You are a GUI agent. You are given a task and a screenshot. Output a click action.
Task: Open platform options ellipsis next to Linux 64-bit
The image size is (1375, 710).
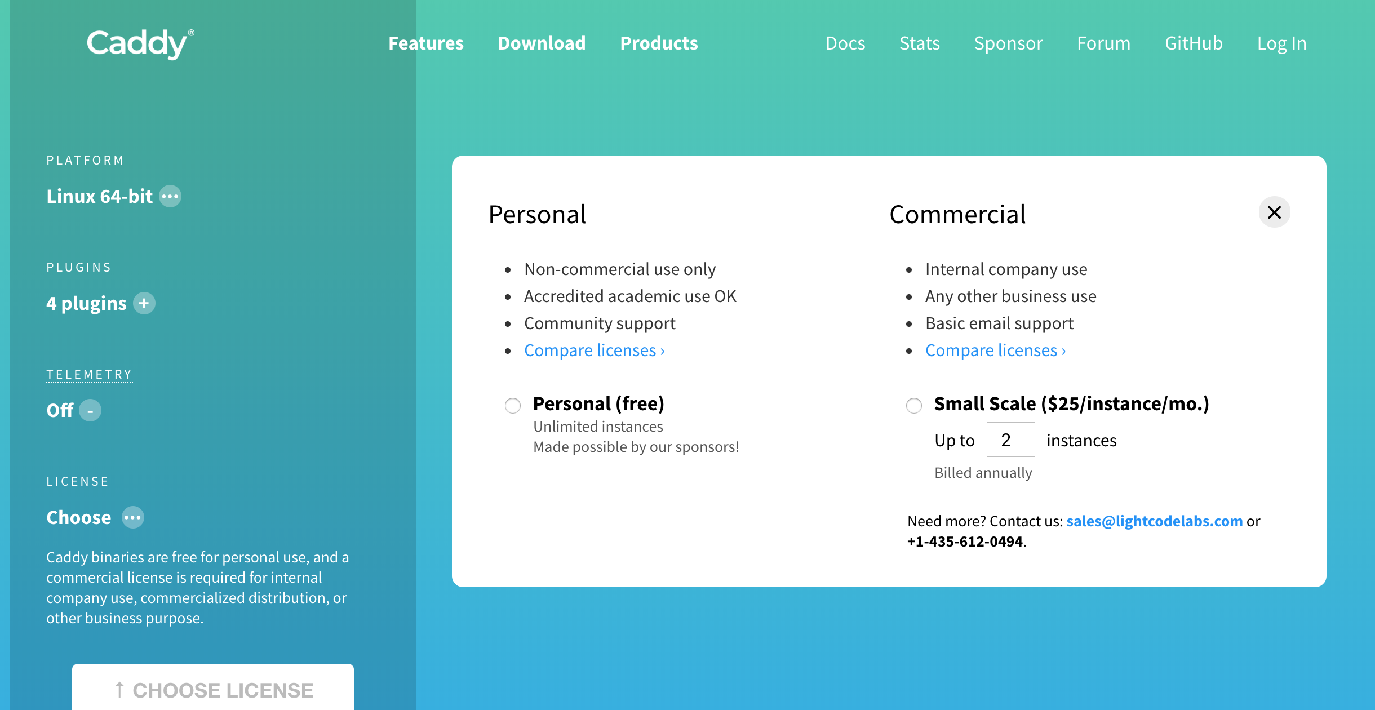tap(170, 197)
